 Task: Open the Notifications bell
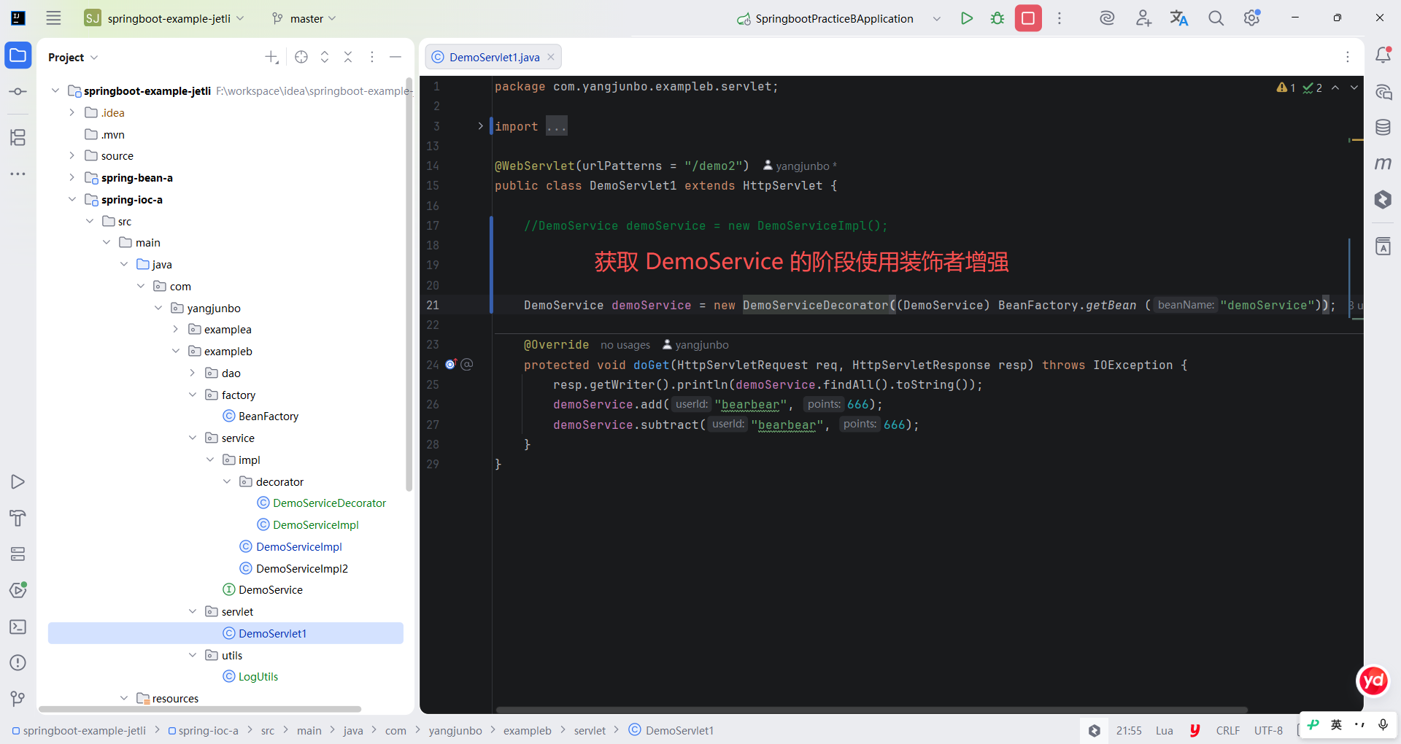(x=1383, y=55)
